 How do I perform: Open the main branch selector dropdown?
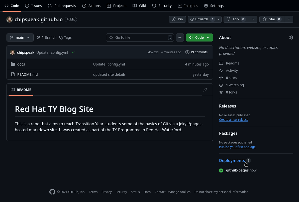pyautogui.click(x=20, y=37)
